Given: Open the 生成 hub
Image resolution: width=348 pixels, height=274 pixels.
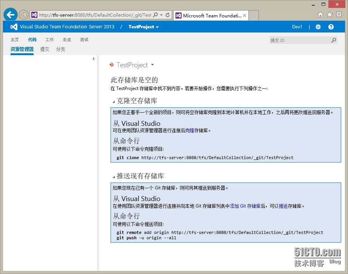Looking at the screenshot, I should pos(67,40).
